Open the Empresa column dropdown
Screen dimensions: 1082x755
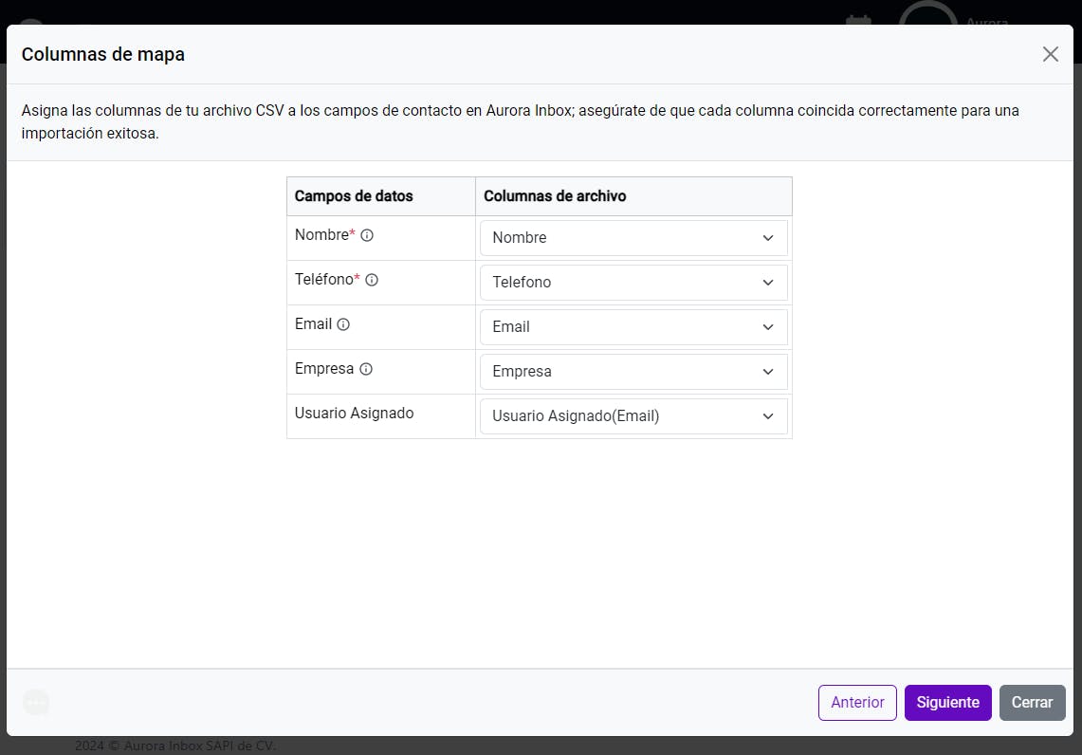click(x=633, y=371)
